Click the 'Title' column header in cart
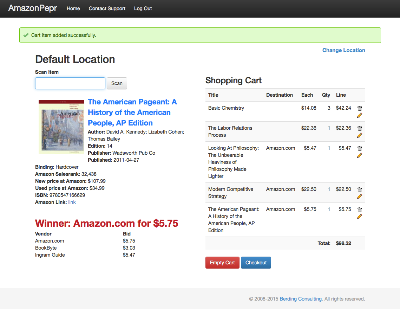Screen dimensions: 400x309 [x=213, y=95]
